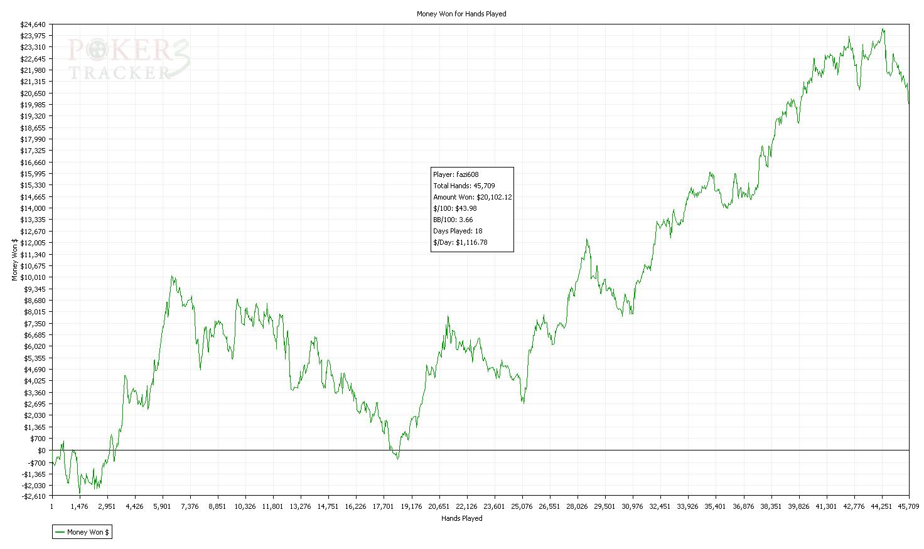Click the "$0" y-axis tick label
The width and height of the screenshot is (924, 549).
[41, 450]
